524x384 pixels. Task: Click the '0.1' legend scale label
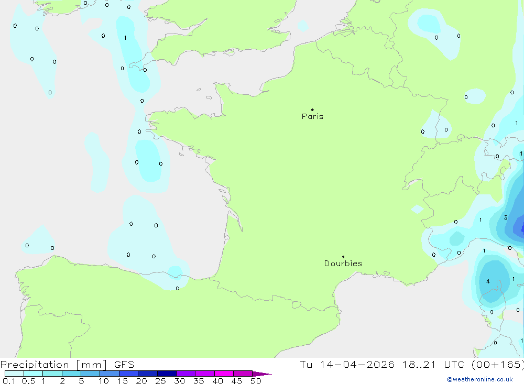click(9, 381)
